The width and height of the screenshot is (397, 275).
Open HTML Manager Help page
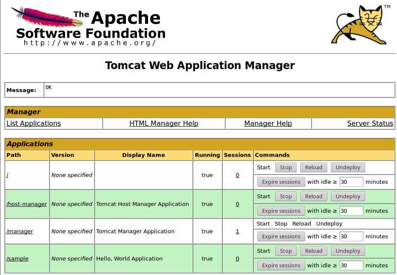point(164,123)
